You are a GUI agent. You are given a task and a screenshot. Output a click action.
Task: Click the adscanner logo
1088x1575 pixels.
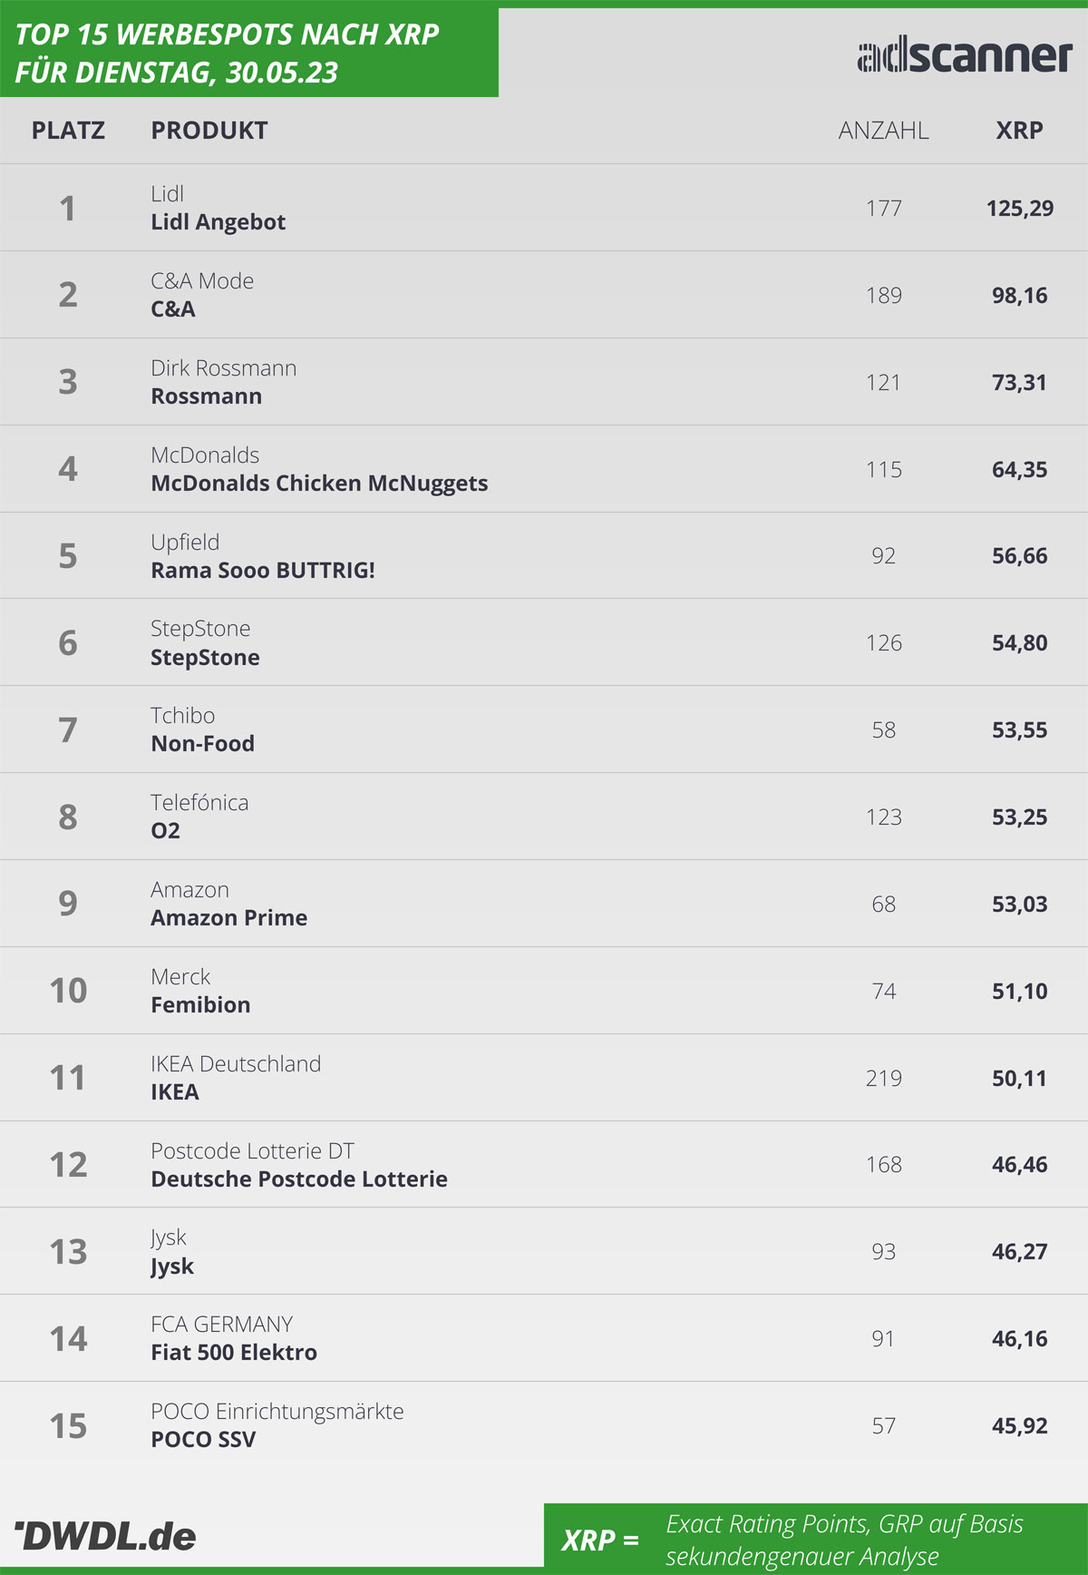[965, 55]
